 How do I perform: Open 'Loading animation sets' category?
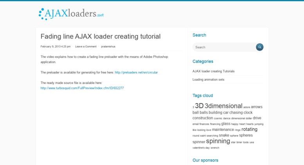point(209,80)
